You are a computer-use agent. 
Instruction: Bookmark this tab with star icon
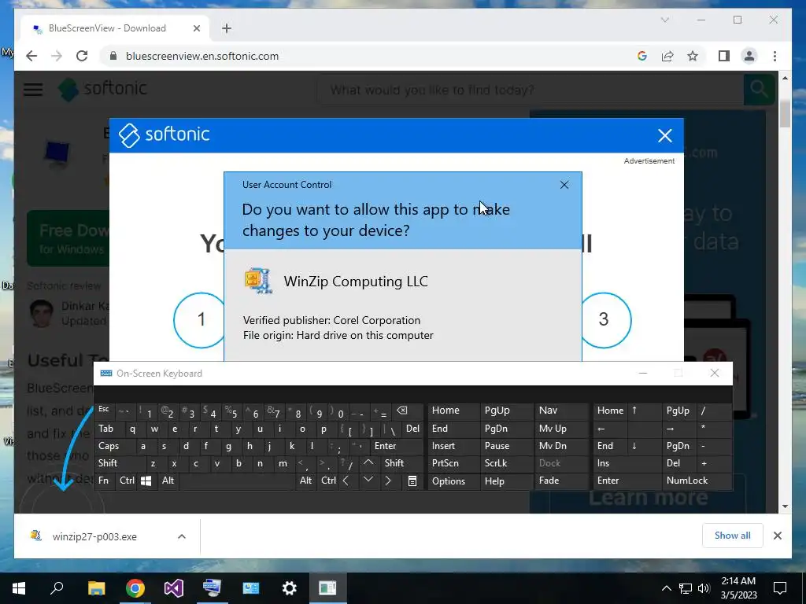(x=693, y=56)
